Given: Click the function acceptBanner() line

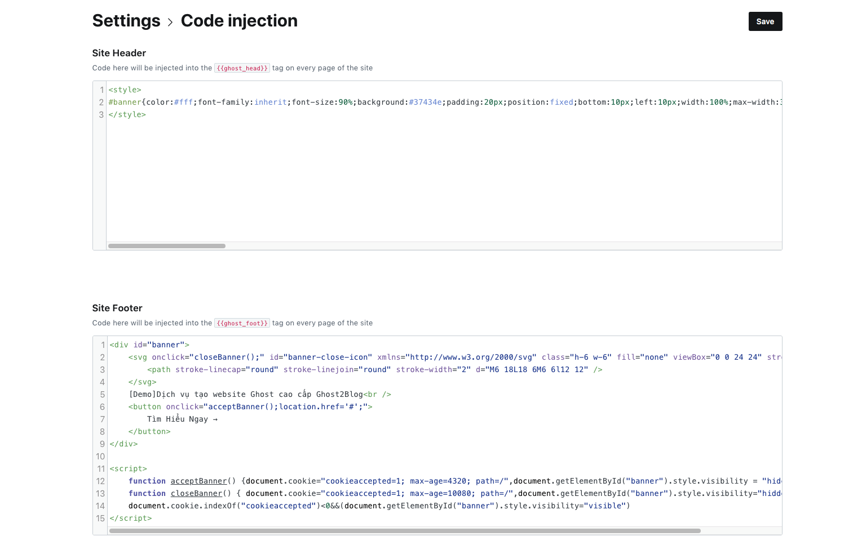Looking at the screenshot, I should [x=455, y=481].
